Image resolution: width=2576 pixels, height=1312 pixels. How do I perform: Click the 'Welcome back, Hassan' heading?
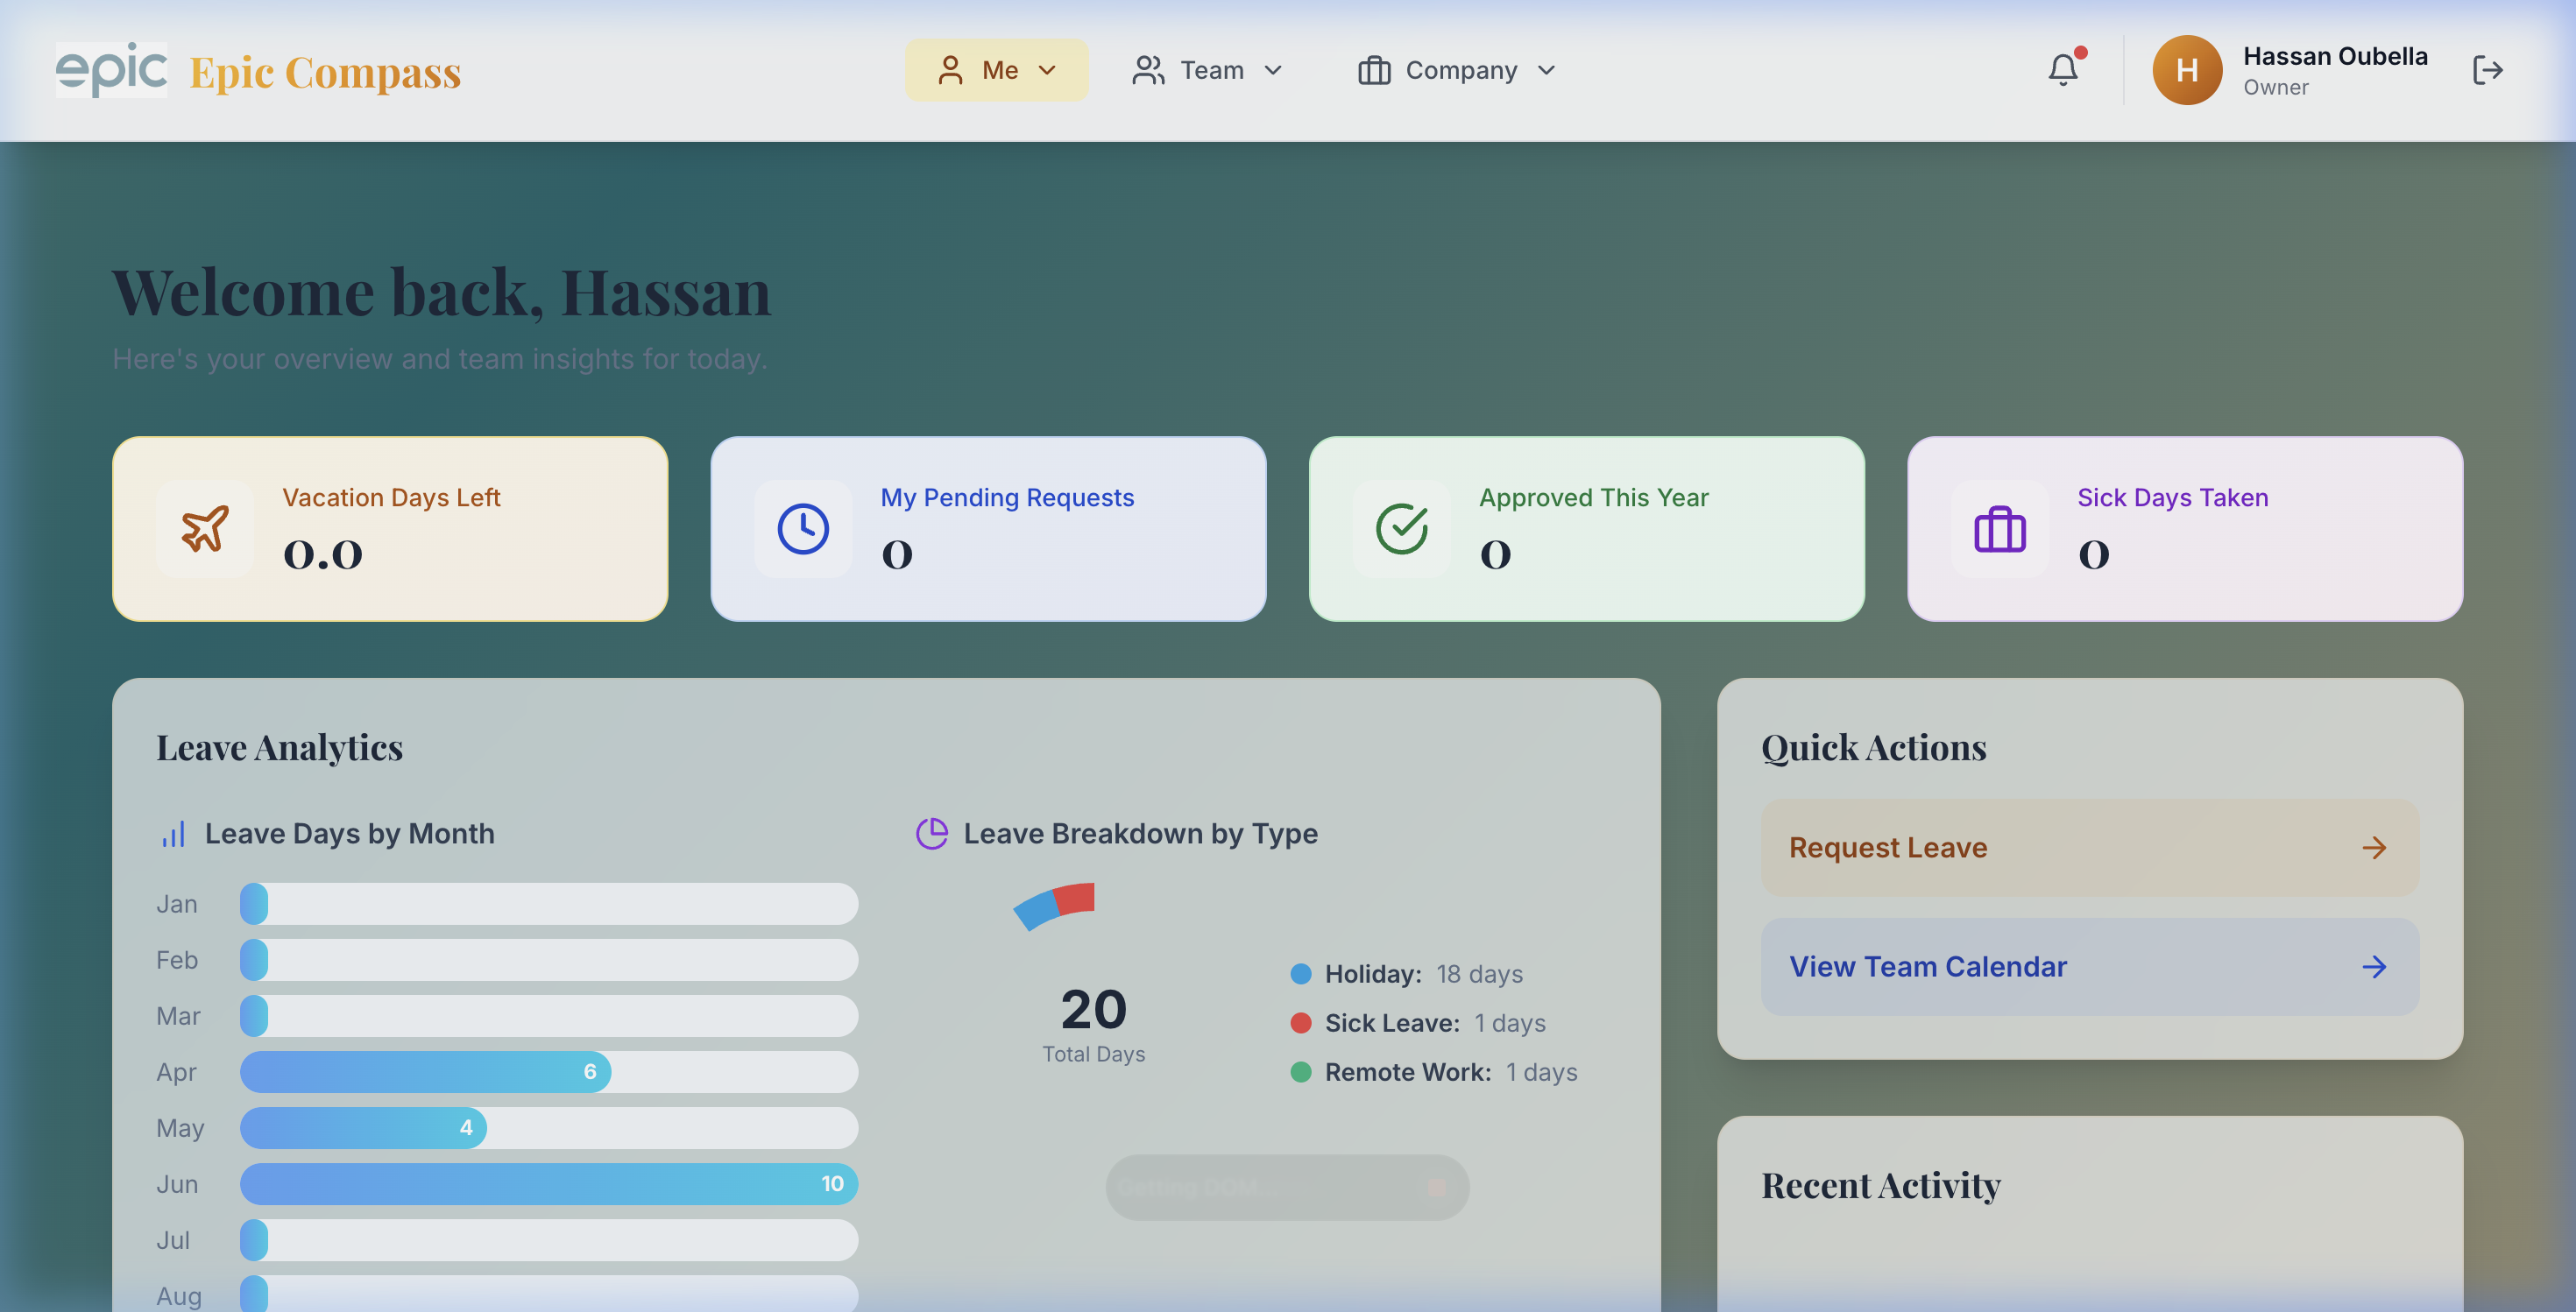(x=441, y=293)
